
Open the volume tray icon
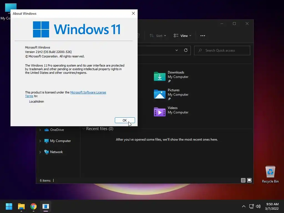point(258,206)
